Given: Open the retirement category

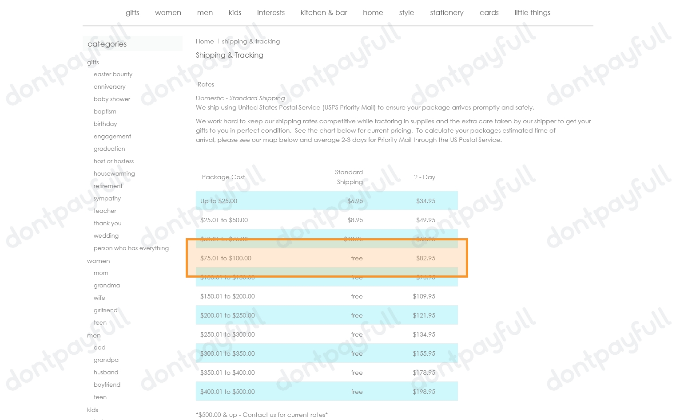Looking at the screenshot, I should pos(108,186).
